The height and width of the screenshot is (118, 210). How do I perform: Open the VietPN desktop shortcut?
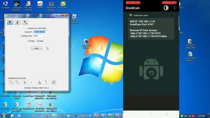(40, 5)
